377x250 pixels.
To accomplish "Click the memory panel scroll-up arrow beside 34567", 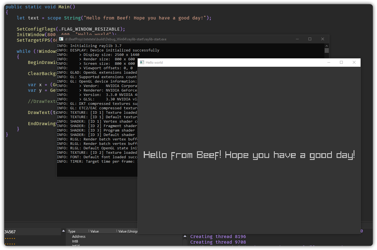I will (x=64, y=231).
